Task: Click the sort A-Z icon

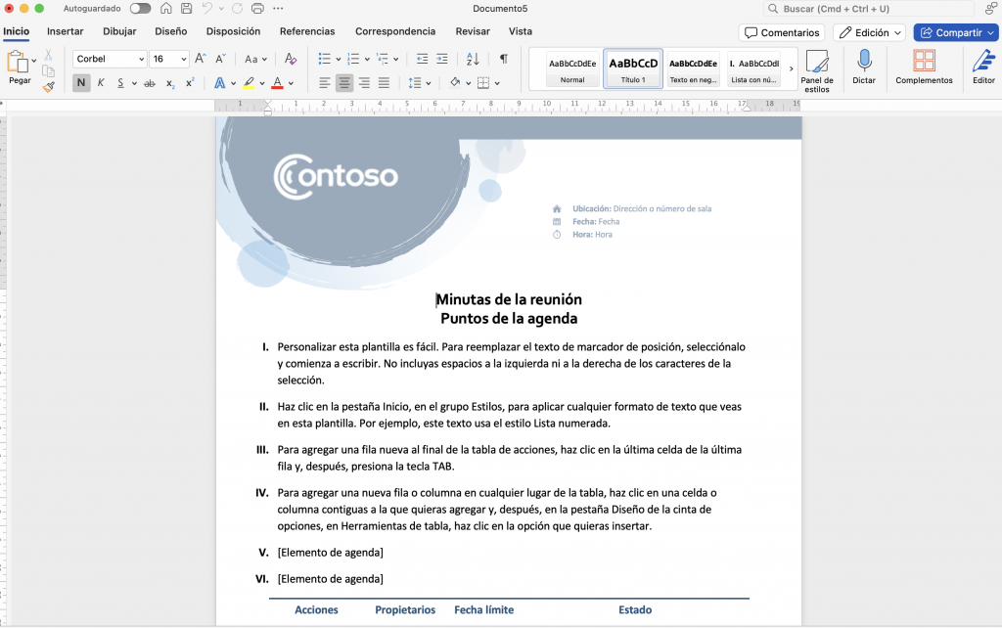Action: coord(474,59)
